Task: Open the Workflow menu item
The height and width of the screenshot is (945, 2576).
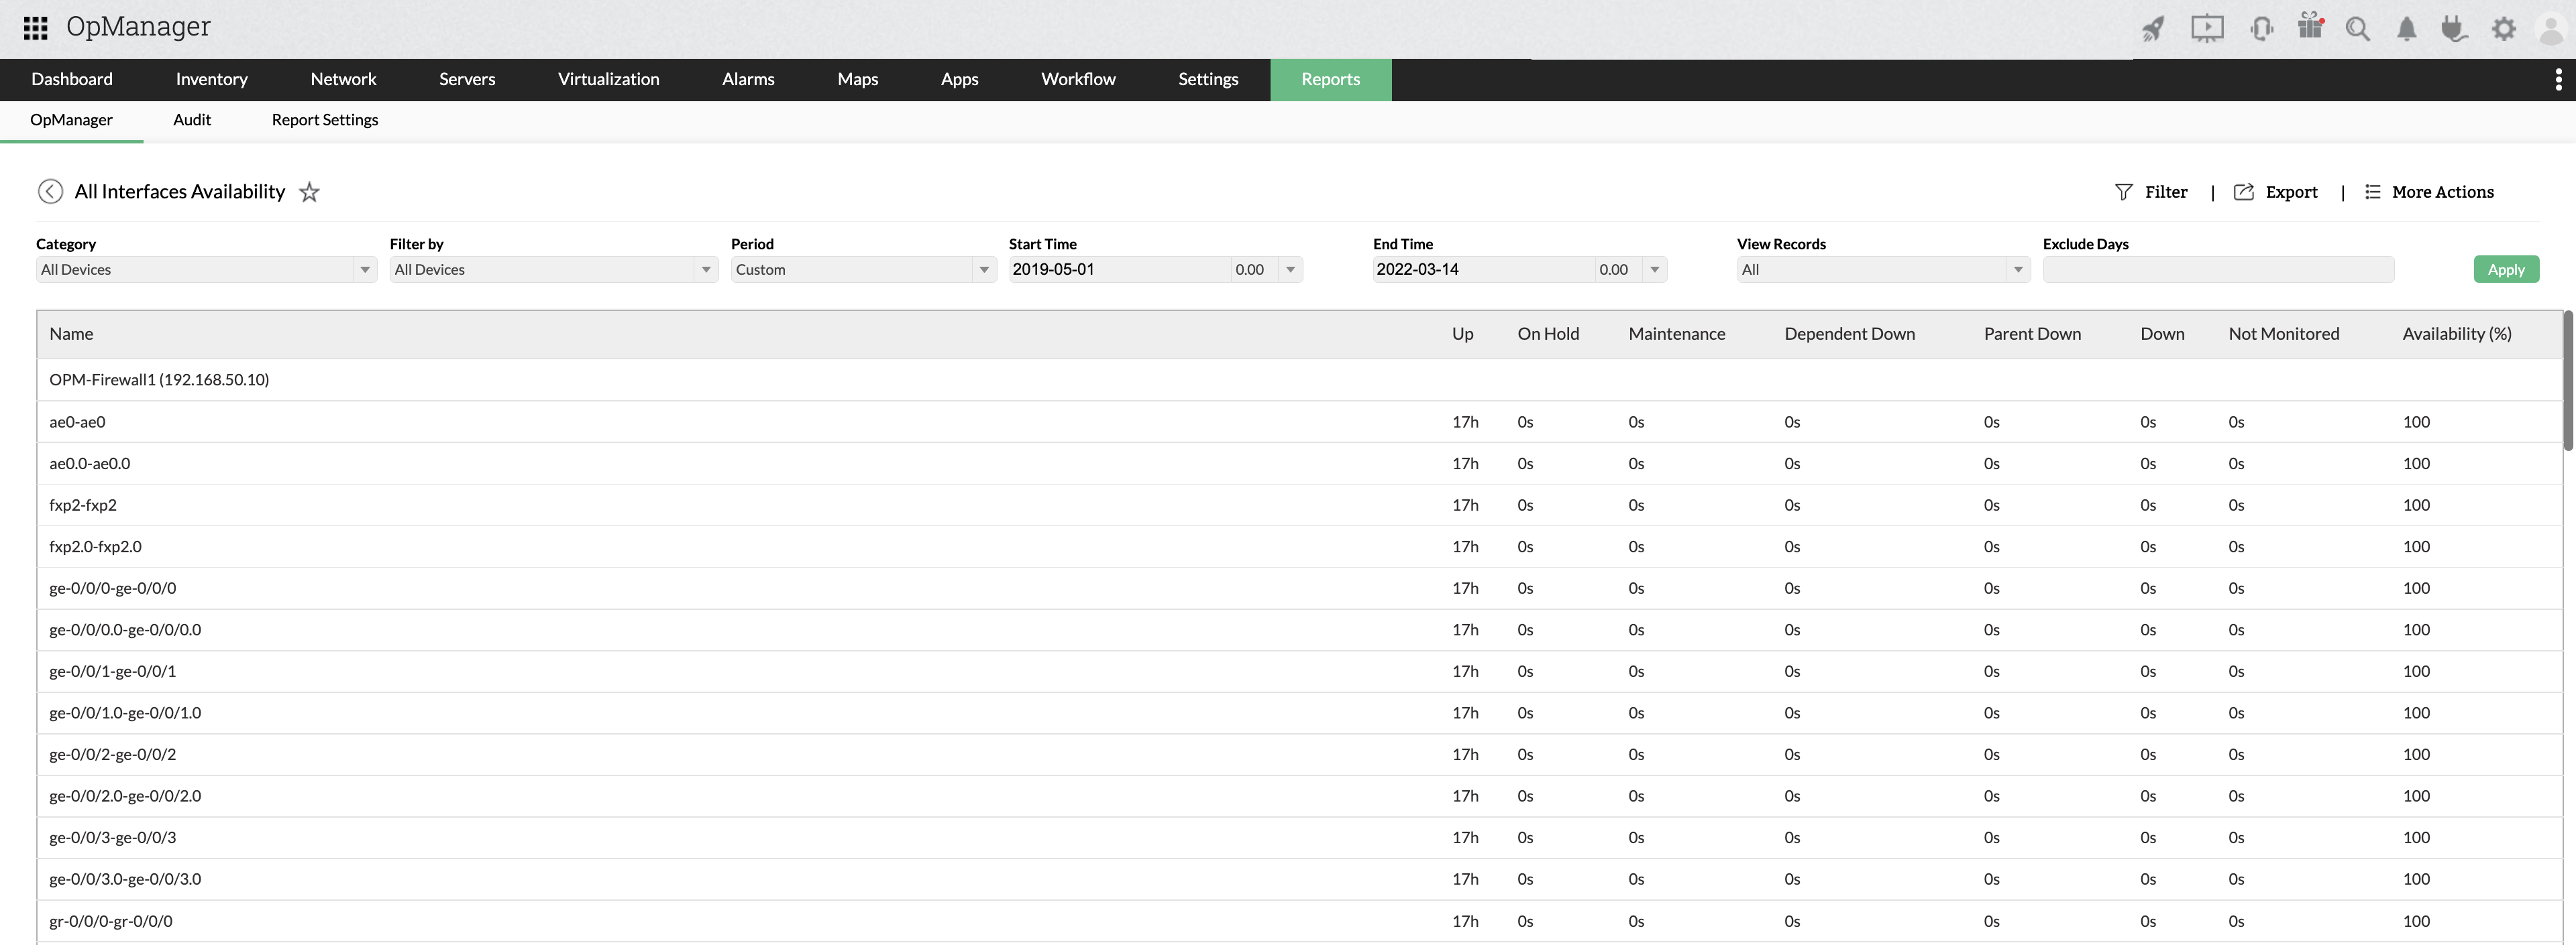Action: (1078, 79)
